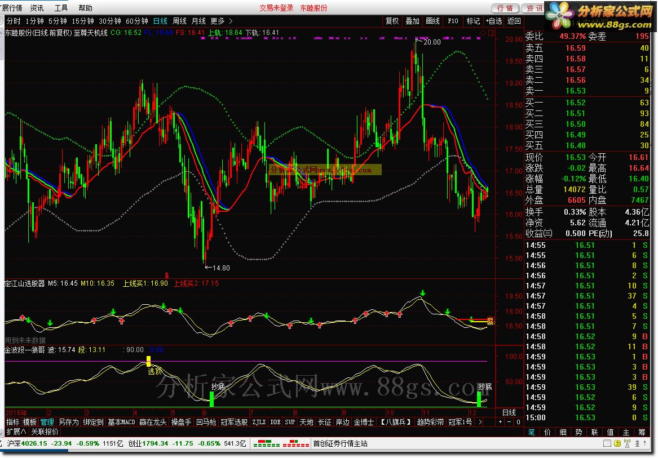This screenshot has width=658, height=458.
Task: Open 关联报价 related quotes
Action: (x=45, y=432)
